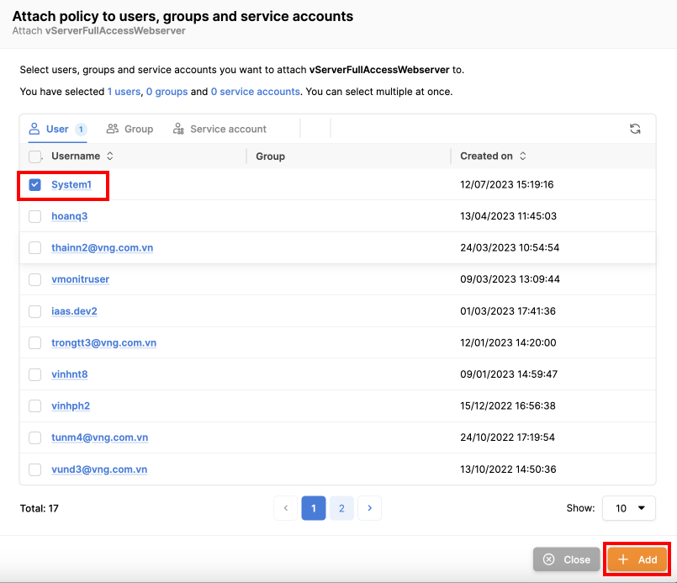Sort by Username column arrows
This screenshot has width=677, height=583.
[110, 156]
